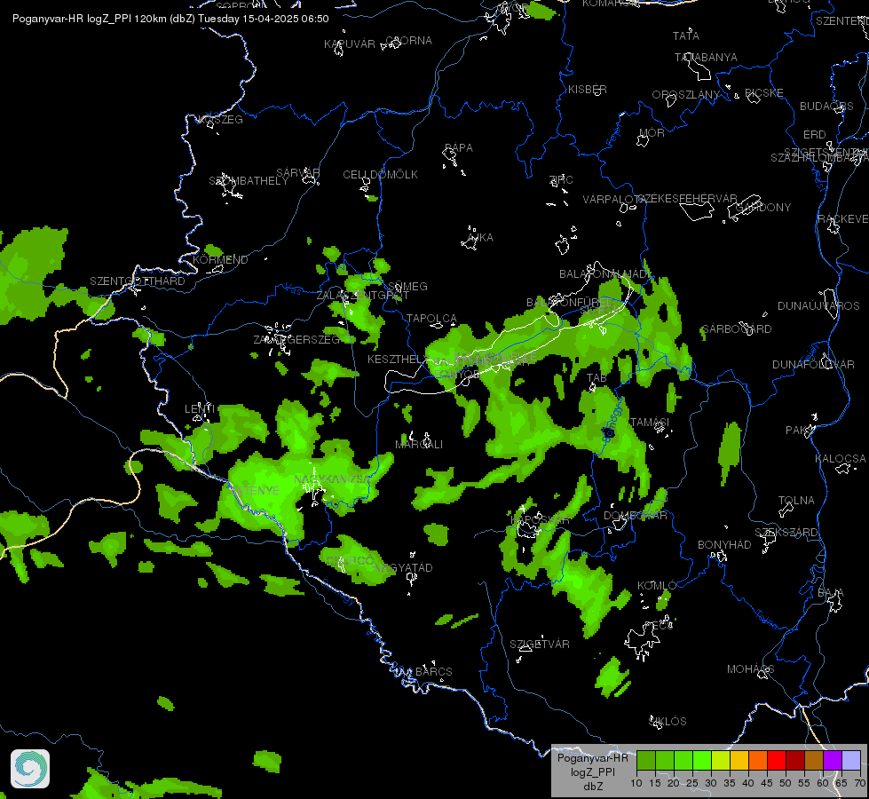Click the ZIRC town label
869x799 pixels.
point(560,179)
